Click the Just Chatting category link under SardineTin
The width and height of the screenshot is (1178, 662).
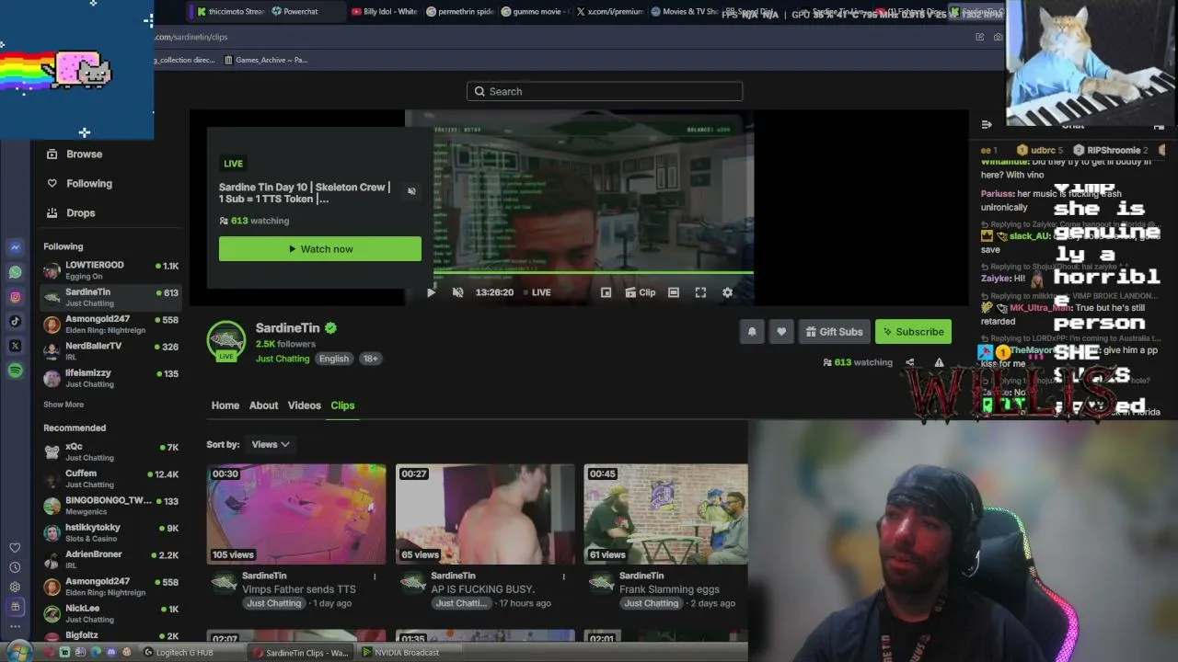(x=283, y=359)
